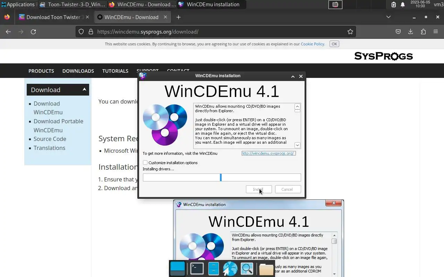Close the WinCDEmu - Download tab

165,17
